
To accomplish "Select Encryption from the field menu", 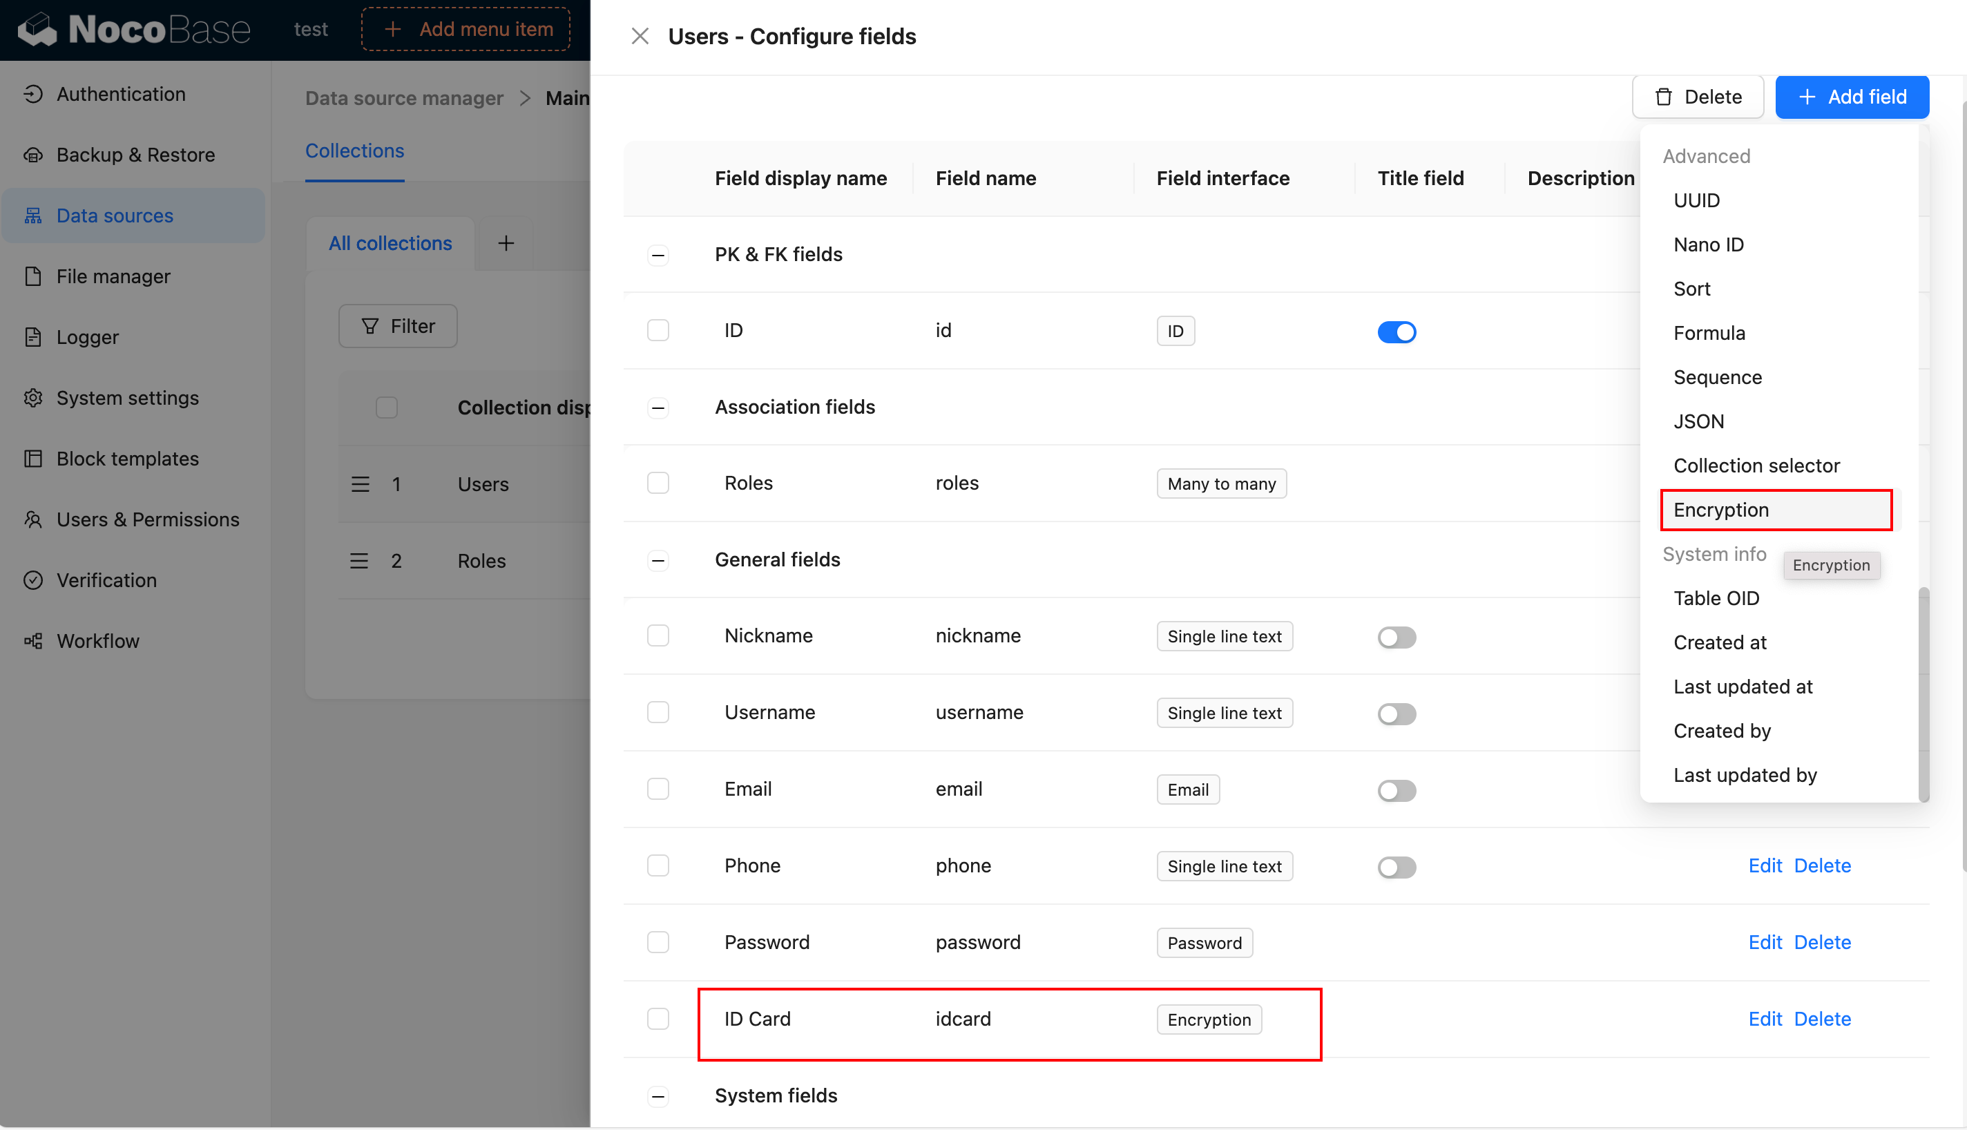I will (x=1720, y=510).
